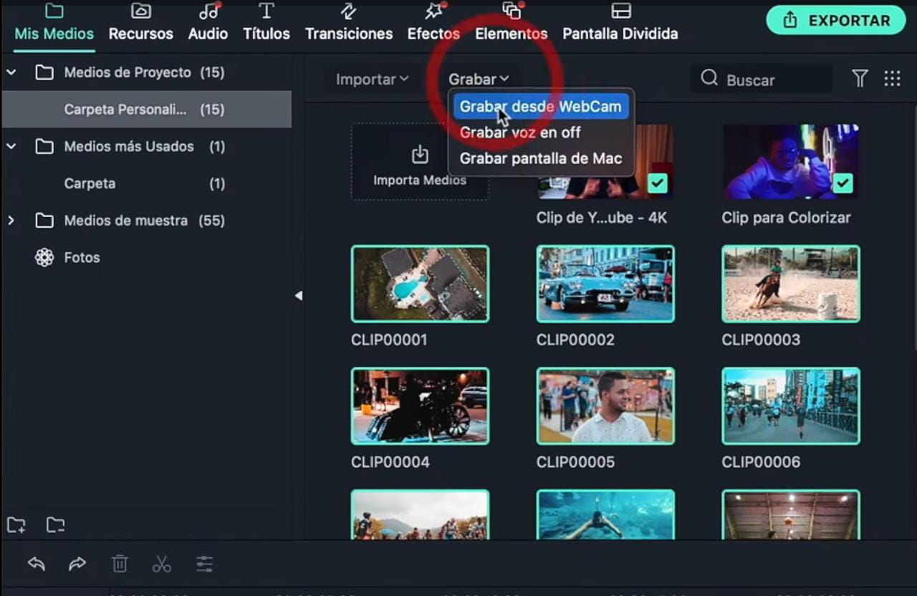Choose Grabar voz en off
The image size is (917, 596).
pos(520,133)
